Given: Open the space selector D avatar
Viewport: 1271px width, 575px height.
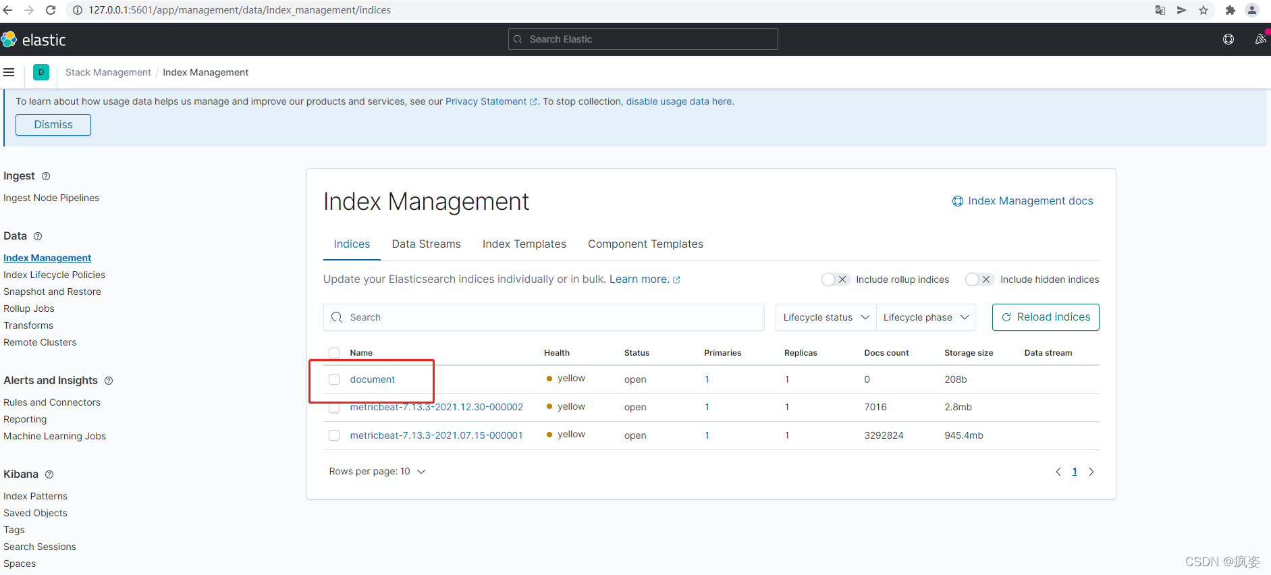Looking at the screenshot, I should tap(41, 72).
